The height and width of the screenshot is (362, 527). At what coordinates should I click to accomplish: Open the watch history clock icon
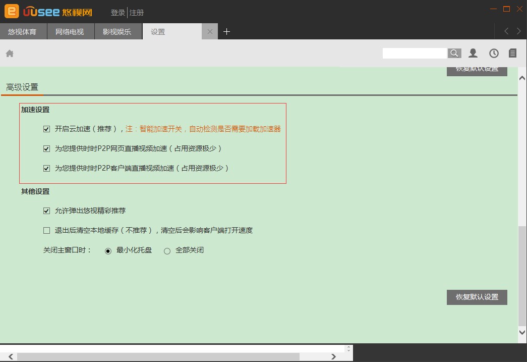click(x=494, y=53)
